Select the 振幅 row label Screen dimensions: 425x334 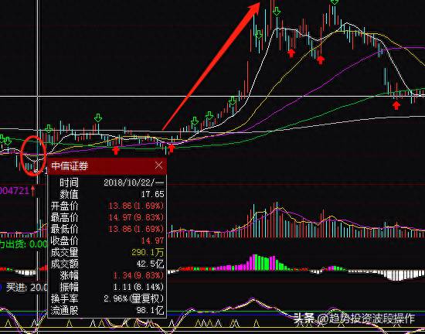pyautogui.click(x=69, y=287)
